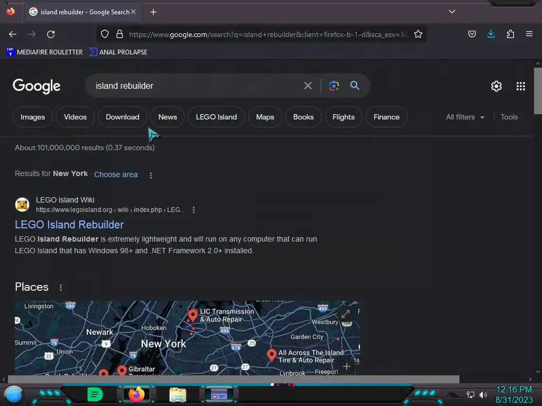The height and width of the screenshot is (406, 542).
Task: Select the LIC Transmission & Auto Repair pin
Action: pyautogui.click(x=193, y=315)
